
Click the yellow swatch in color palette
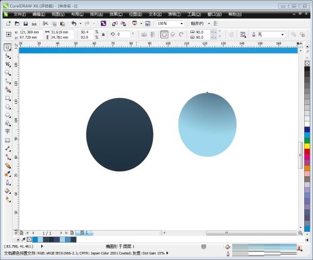(x=307, y=146)
